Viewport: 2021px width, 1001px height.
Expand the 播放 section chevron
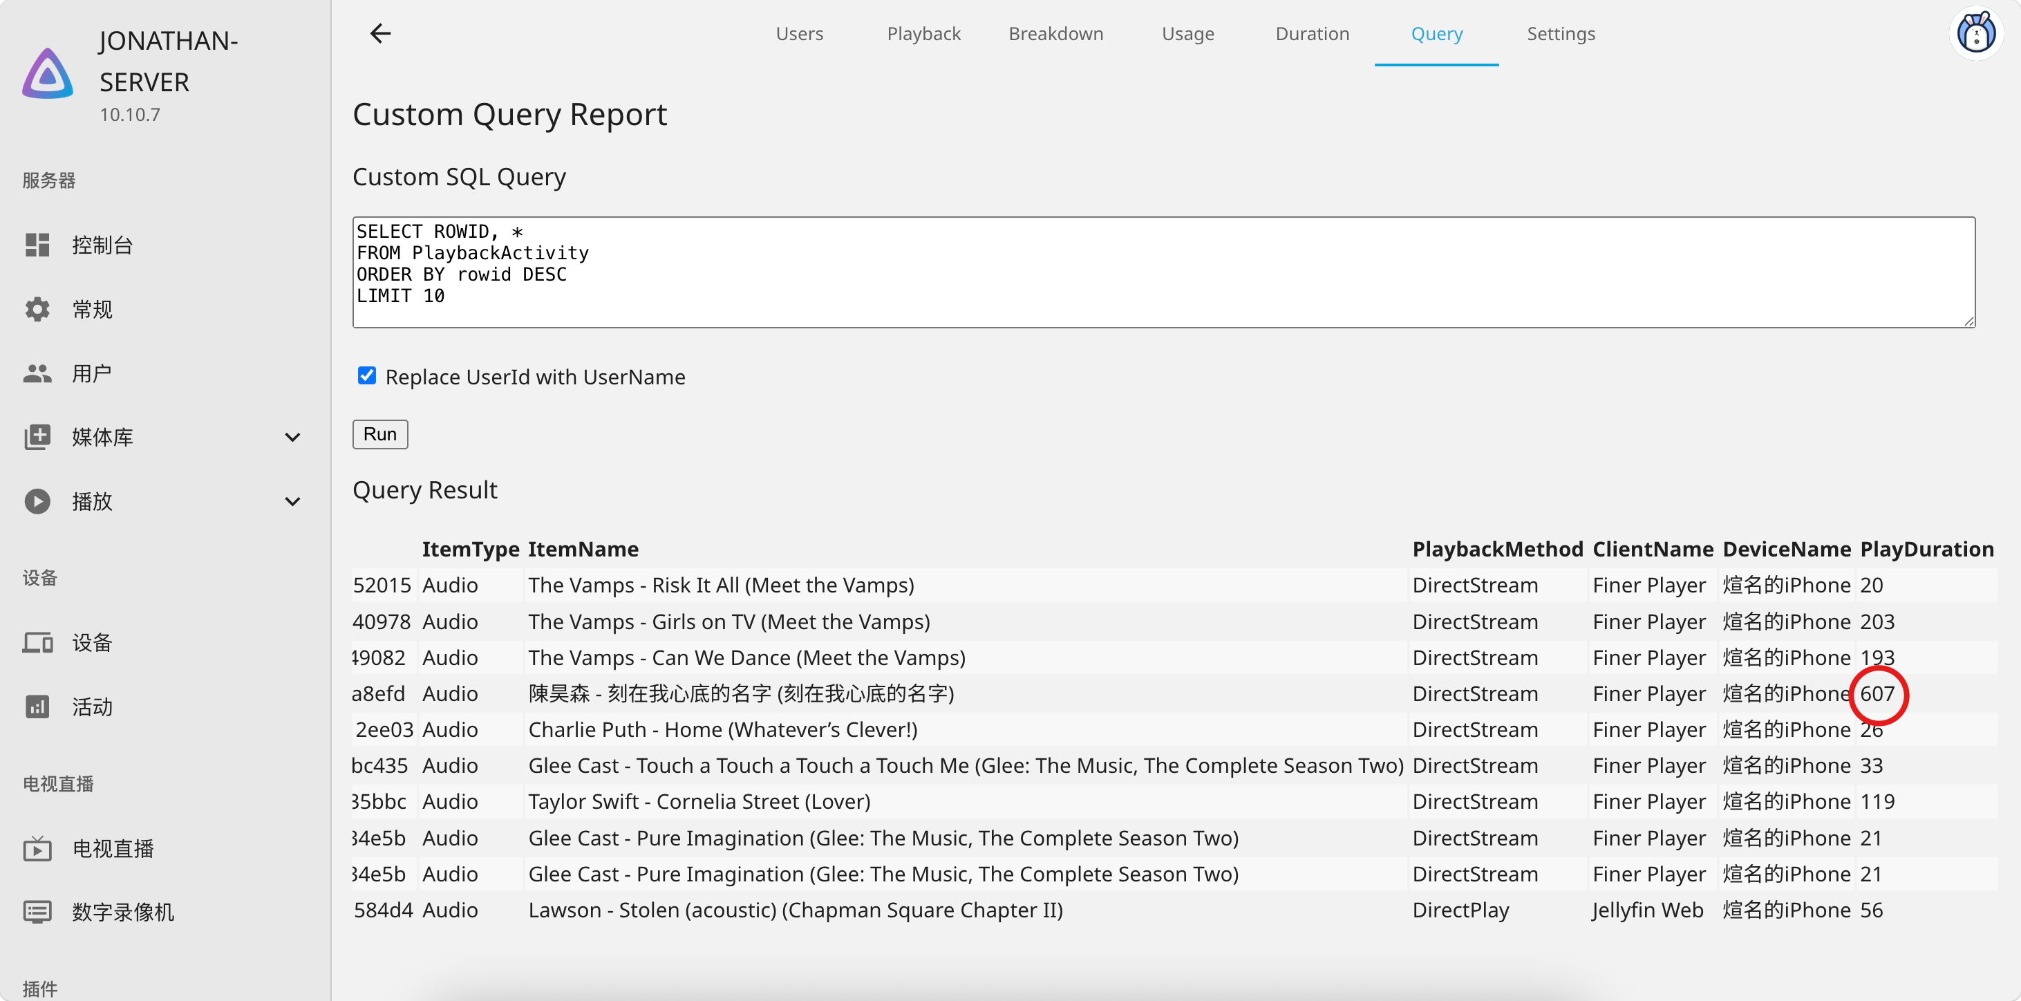292,501
